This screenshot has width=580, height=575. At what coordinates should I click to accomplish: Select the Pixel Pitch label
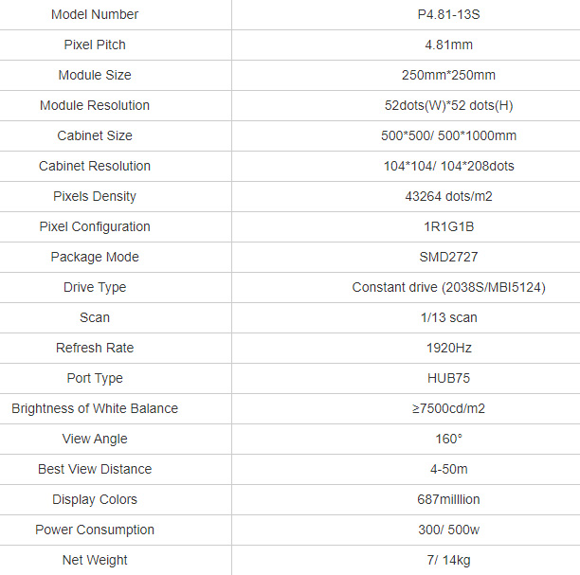95,45
